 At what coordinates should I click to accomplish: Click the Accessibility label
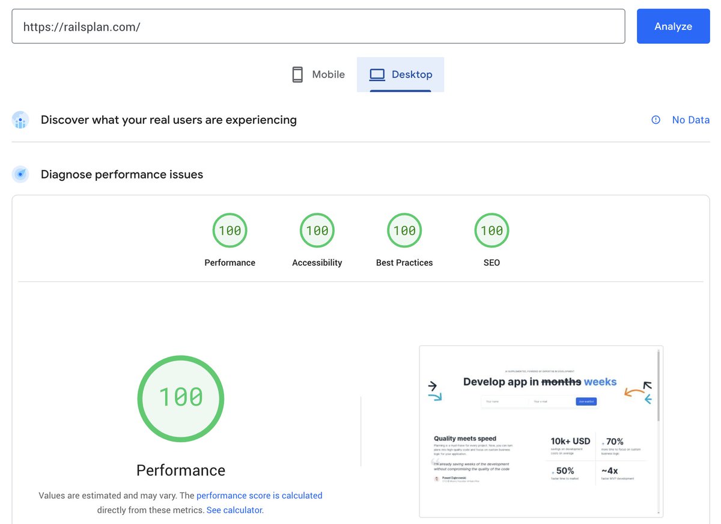tap(317, 263)
